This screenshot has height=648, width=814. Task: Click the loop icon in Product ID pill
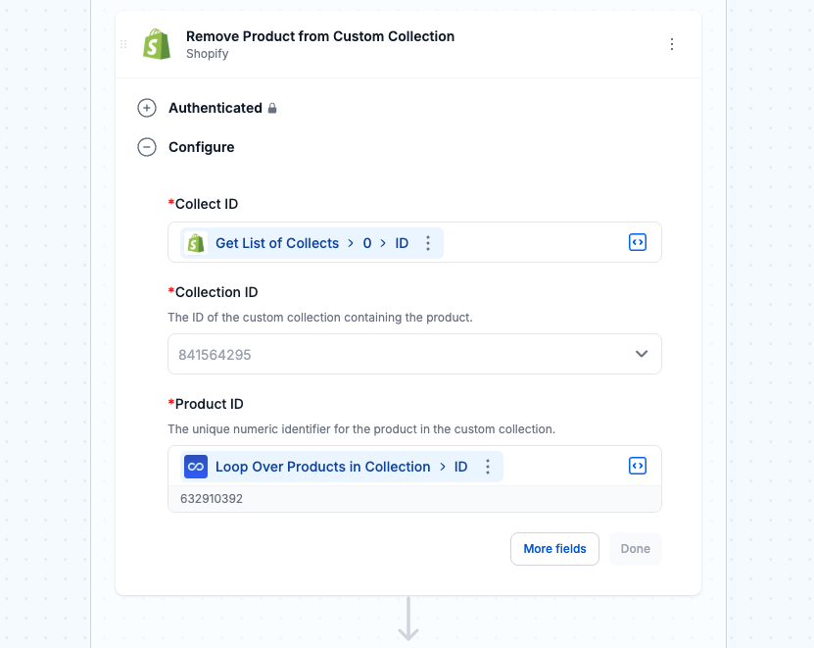coord(196,467)
